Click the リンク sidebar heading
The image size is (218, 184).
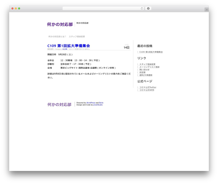[x=142, y=58]
